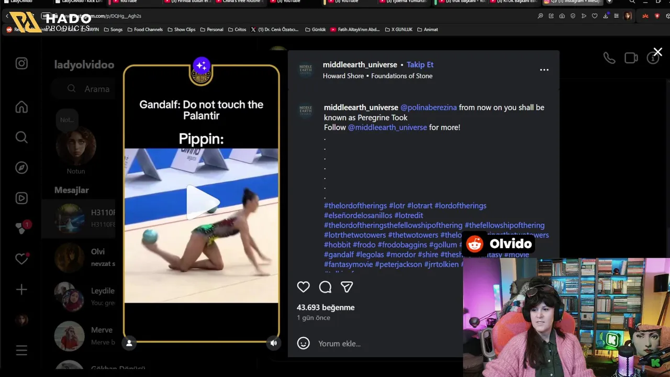The image size is (670, 377).
Task: Click the tagged people icon on video
Action: [129, 343]
